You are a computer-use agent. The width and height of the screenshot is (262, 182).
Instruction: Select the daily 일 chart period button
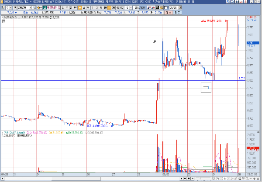63,8
